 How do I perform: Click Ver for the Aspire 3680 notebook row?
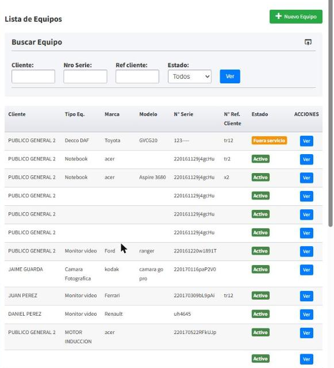[x=306, y=178]
